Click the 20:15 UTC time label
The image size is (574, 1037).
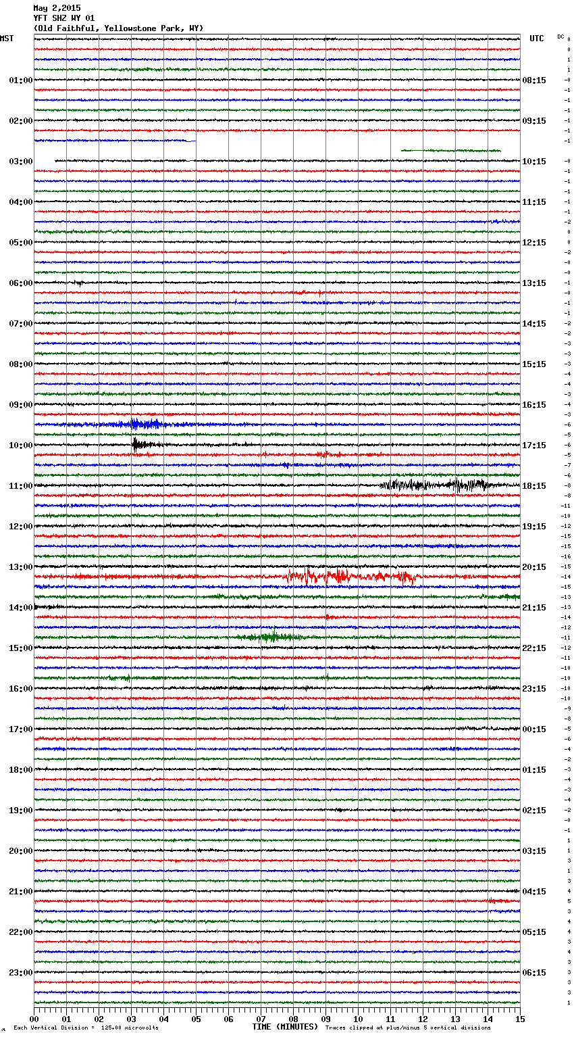[x=534, y=567]
